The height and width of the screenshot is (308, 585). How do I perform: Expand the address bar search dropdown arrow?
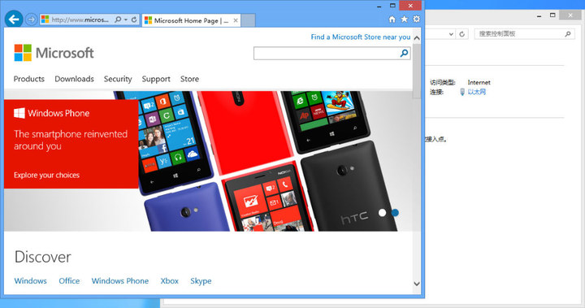[x=126, y=20]
